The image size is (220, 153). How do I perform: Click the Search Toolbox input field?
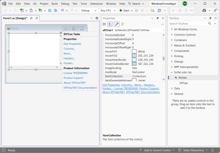(x=188, y=24)
